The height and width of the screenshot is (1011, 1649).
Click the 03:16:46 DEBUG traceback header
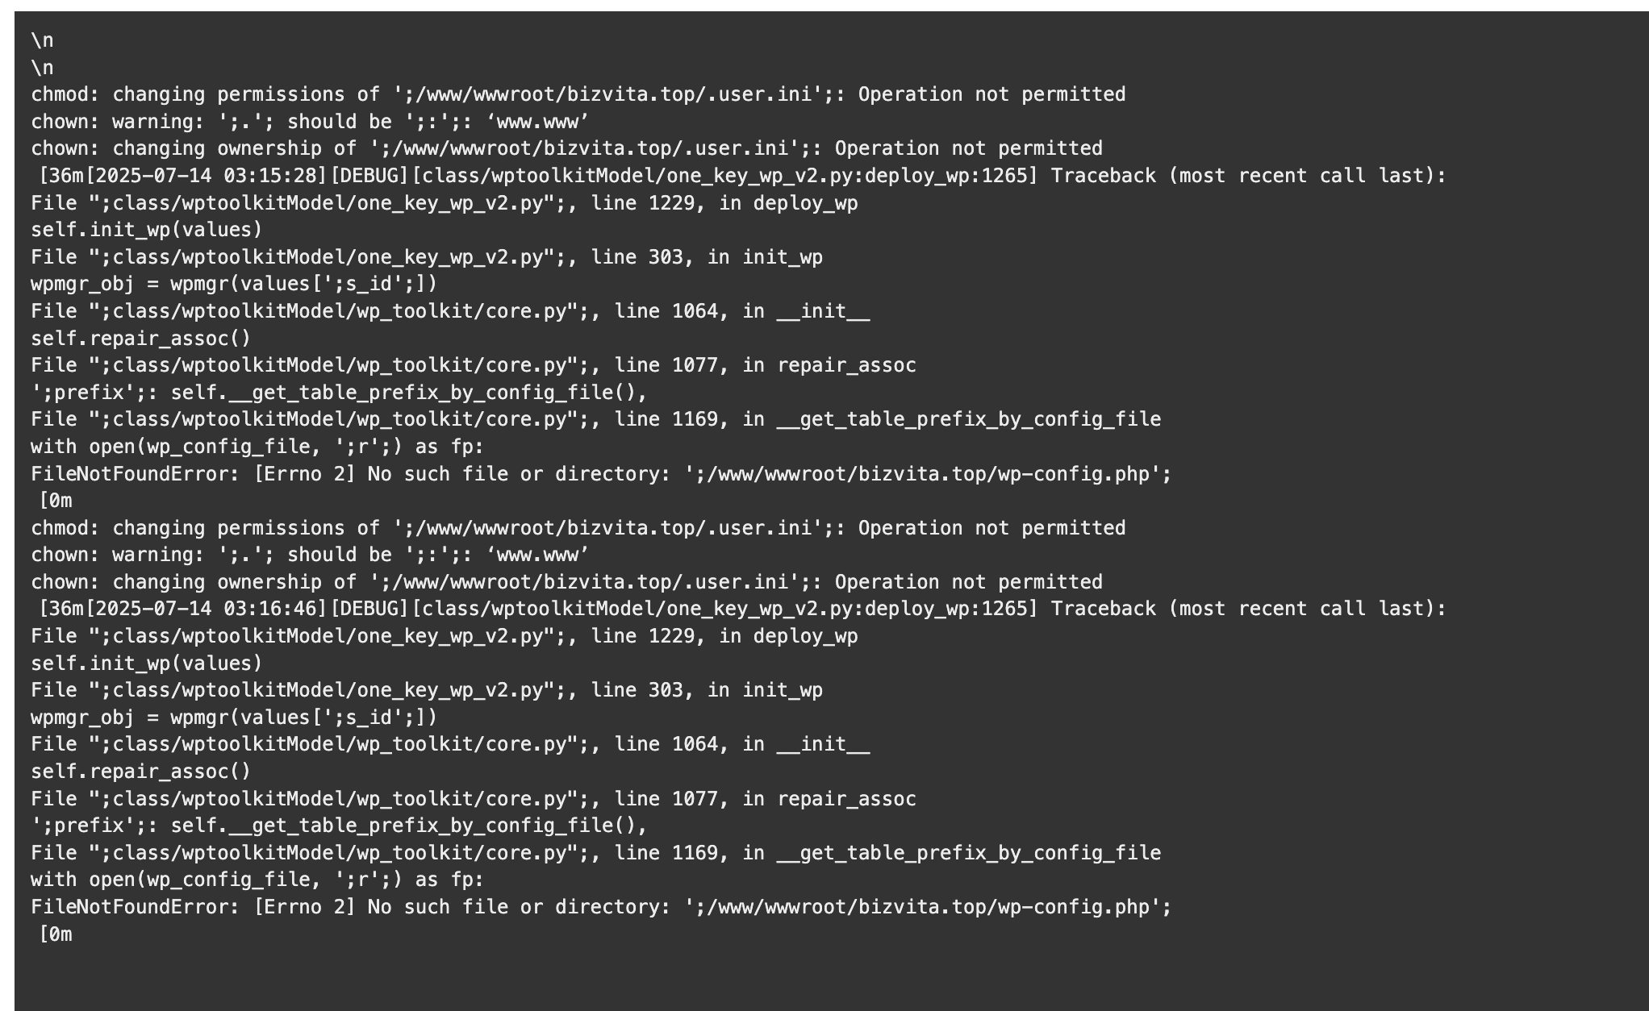pos(742,609)
